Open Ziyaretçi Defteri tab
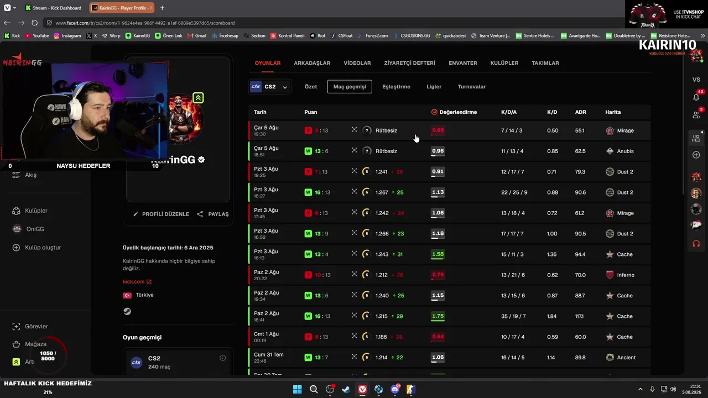This screenshot has height=398, width=708. (x=410, y=63)
